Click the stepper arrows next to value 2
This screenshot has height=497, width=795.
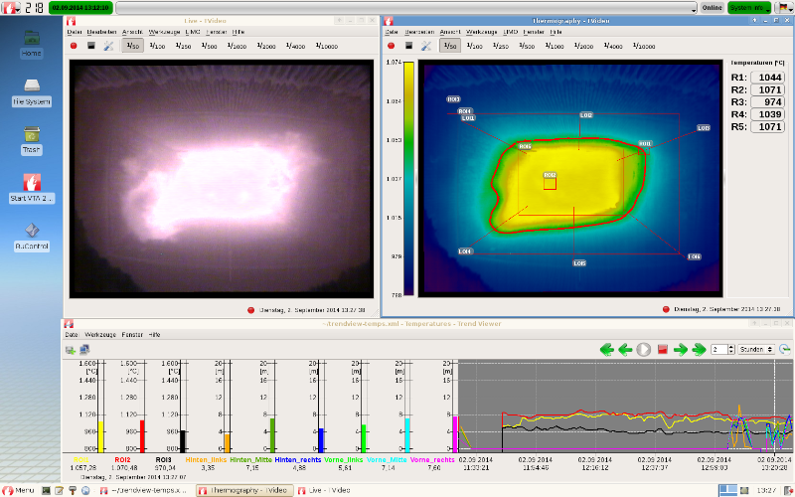[730, 350]
